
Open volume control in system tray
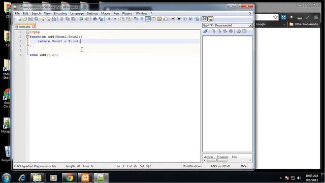[x=299, y=178]
